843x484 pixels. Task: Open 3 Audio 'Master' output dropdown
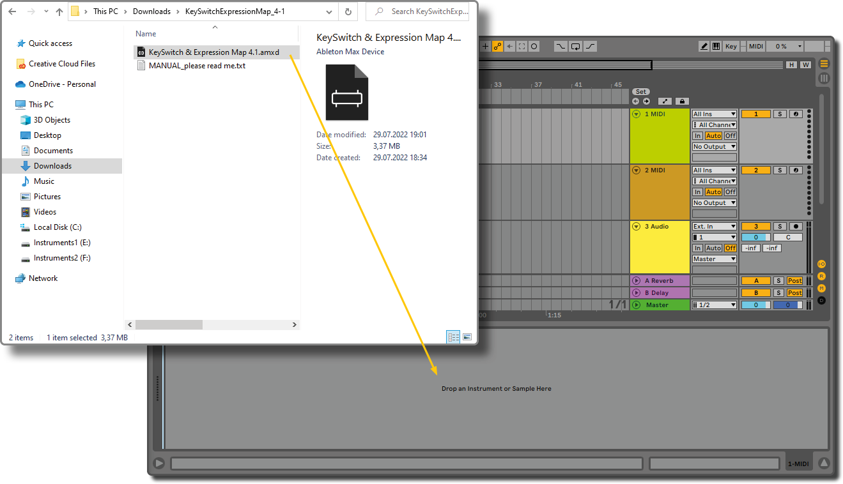(715, 259)
